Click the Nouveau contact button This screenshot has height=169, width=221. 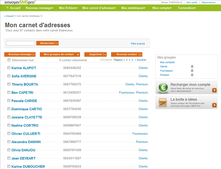point(127,54)
